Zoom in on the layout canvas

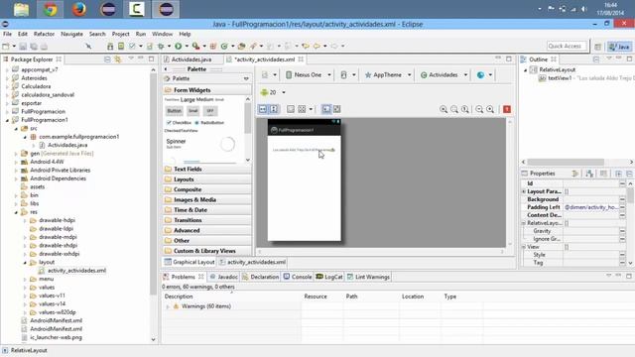click(490, 109)
